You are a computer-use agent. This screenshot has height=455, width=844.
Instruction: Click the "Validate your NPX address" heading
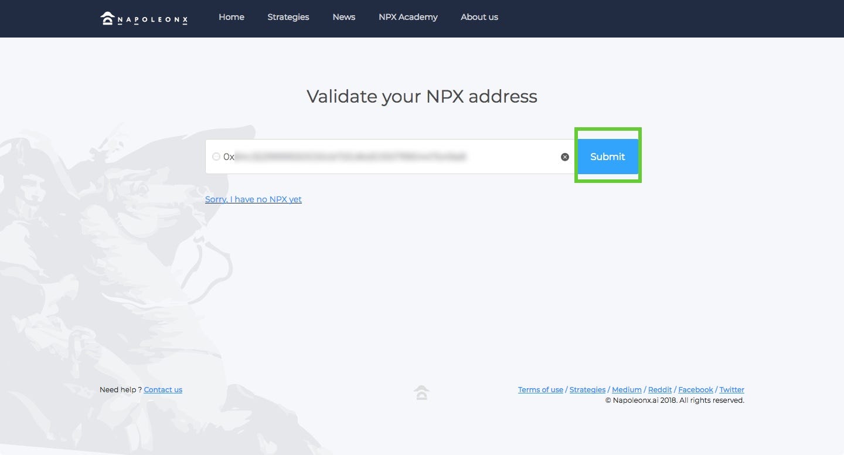point(422,96)
